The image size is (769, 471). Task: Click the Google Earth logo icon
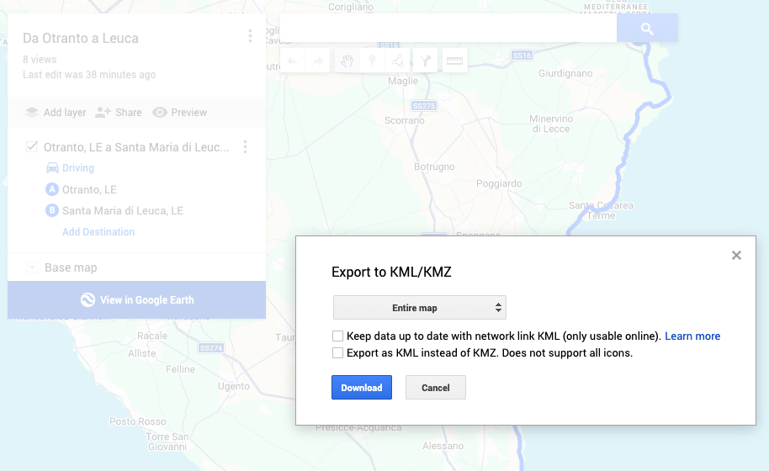click(x=88, y=300)
